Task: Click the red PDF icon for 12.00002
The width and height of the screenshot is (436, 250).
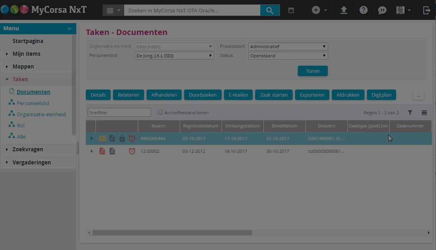Action: pyautogui.click(x=102, y=151)
